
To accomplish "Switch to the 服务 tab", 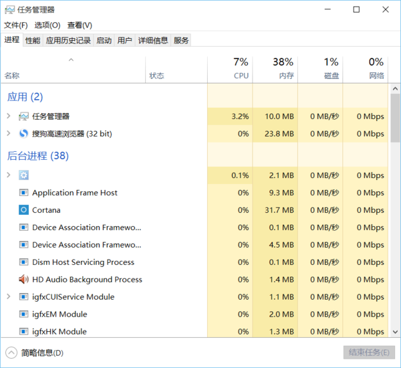I will tap(181, 40).
